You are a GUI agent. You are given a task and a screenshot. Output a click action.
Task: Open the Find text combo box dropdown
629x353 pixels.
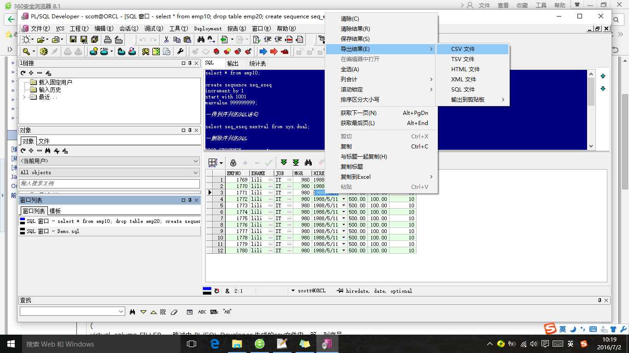pyautogui.click(x=121, y=312)
